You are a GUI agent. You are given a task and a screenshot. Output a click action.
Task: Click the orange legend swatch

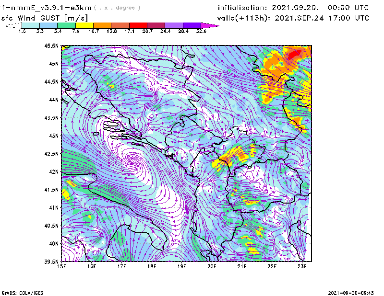point(102,25)
